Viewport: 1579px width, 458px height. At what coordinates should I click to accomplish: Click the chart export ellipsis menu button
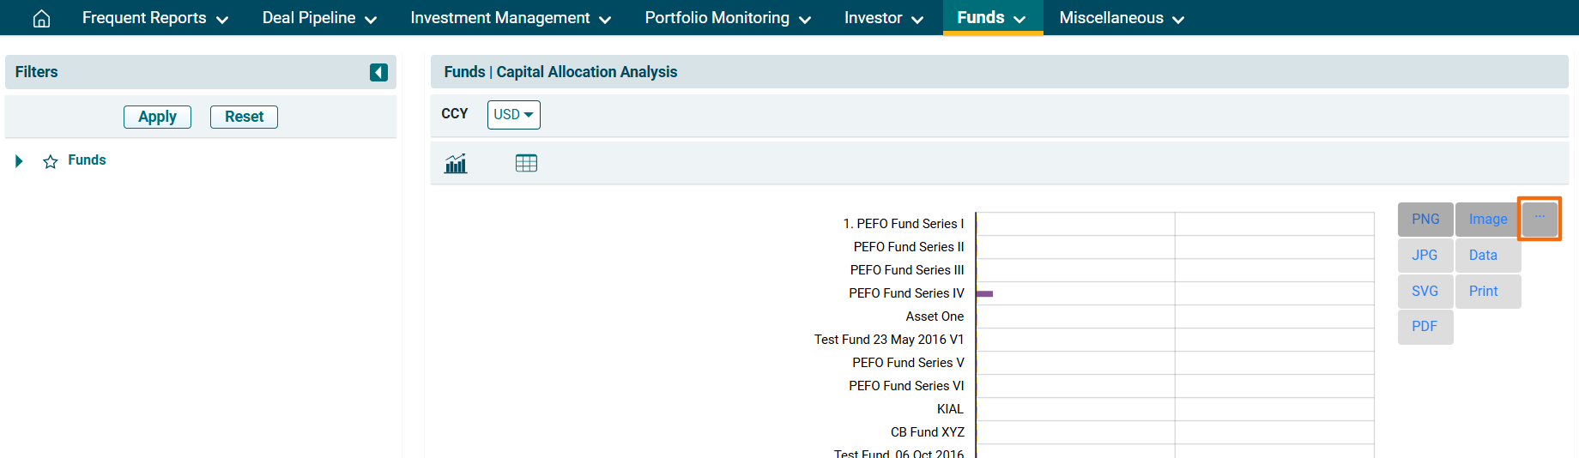(x=1540, y=218)
